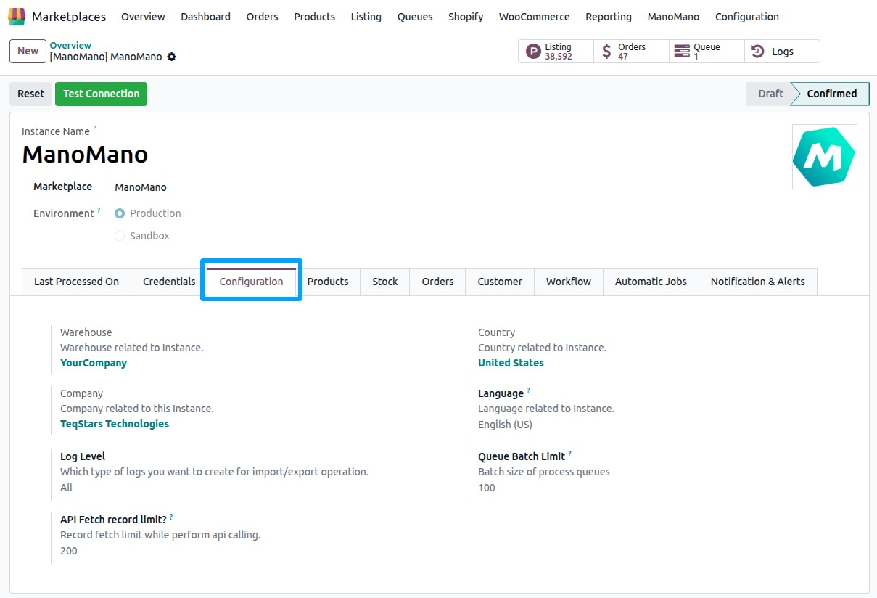The height and width of the screenshot is (598, 877).
Task: Click the Orders dollar sign icon
Action: pyautogui.click(x=607, y=52)
